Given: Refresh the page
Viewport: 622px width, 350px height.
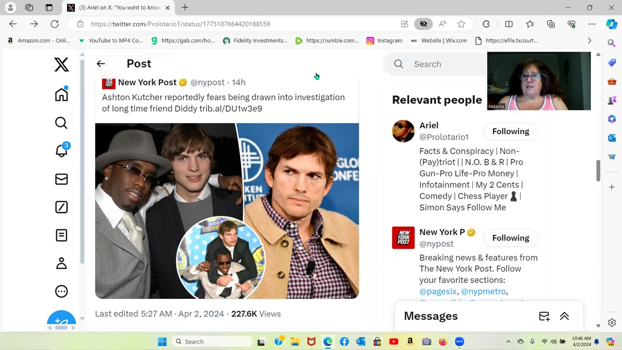Looking at the screenshot, I should coord(55,24).
